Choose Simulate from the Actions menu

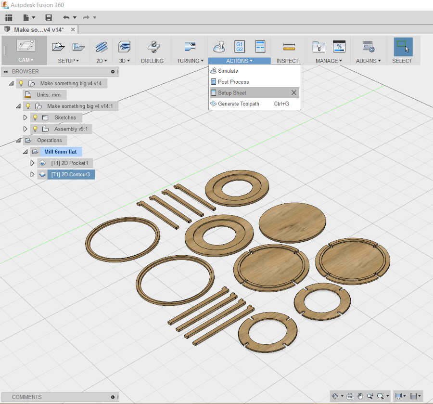pyautogui.click(x=255, y=71)
